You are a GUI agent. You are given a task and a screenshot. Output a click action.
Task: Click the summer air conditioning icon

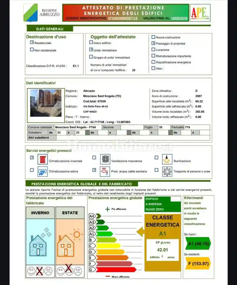coord(43,171)
